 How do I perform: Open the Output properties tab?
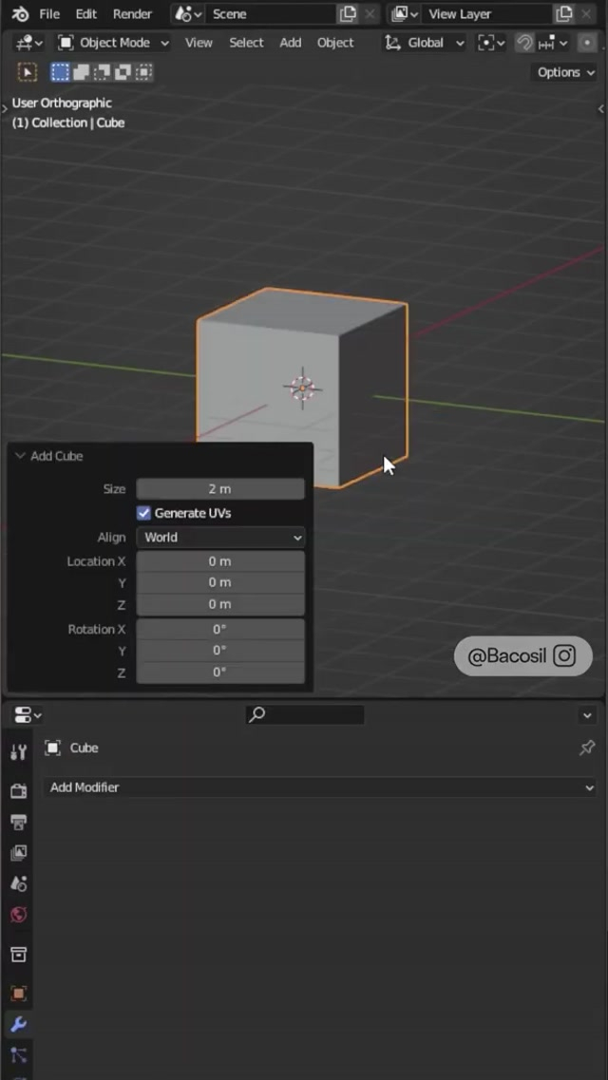coord(18,822)
